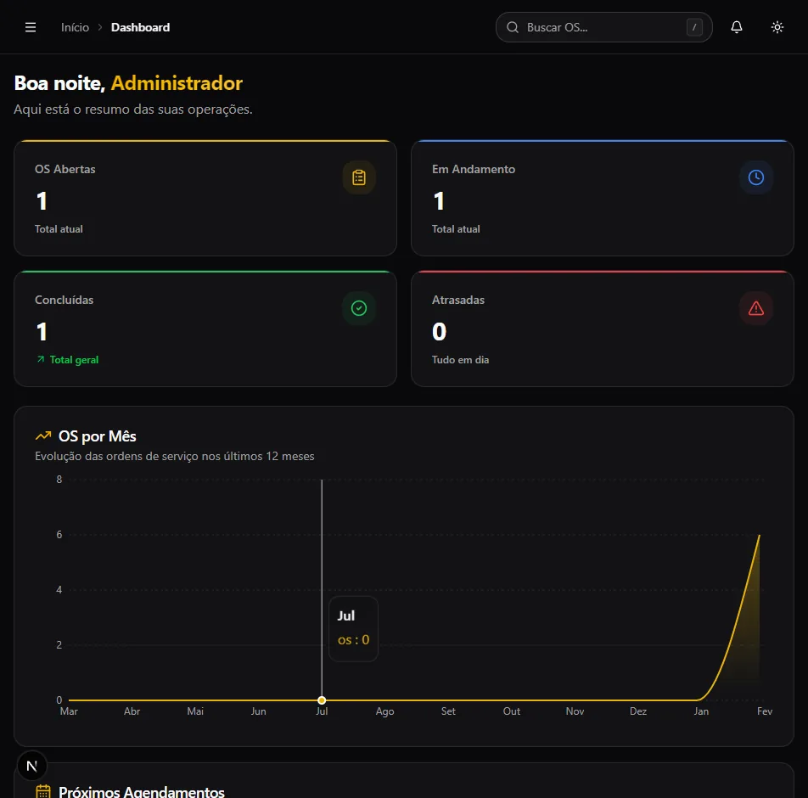Toggle the light theme sun icon
This screenshot has height=798, width=808.
click(x=777, y=27)
